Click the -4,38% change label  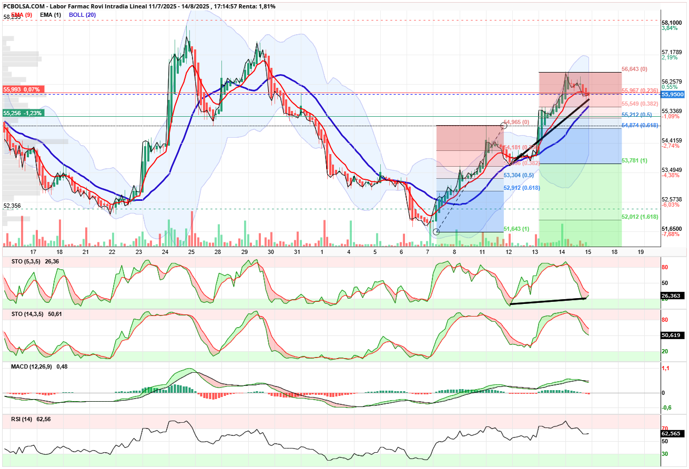[x=670, y=175]
